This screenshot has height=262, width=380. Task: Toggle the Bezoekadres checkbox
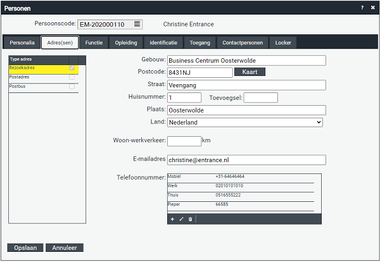[72, 68]
